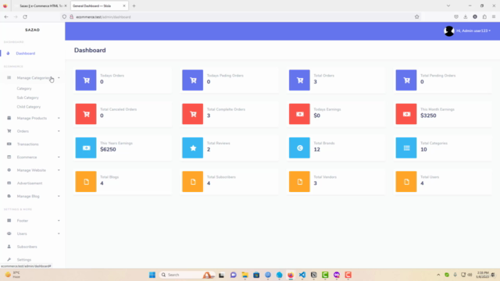Open a new browser tab
The image size is (500, 281).
click(134, 5)
